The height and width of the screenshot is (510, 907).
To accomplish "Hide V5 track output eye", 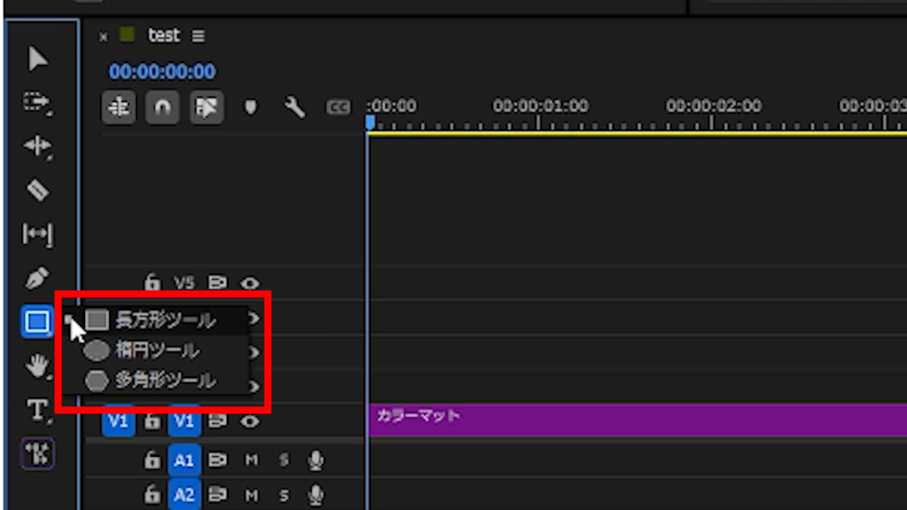I will [250, 283].
